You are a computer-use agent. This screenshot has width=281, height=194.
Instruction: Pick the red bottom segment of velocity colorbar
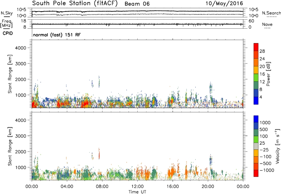coord(256,173)
